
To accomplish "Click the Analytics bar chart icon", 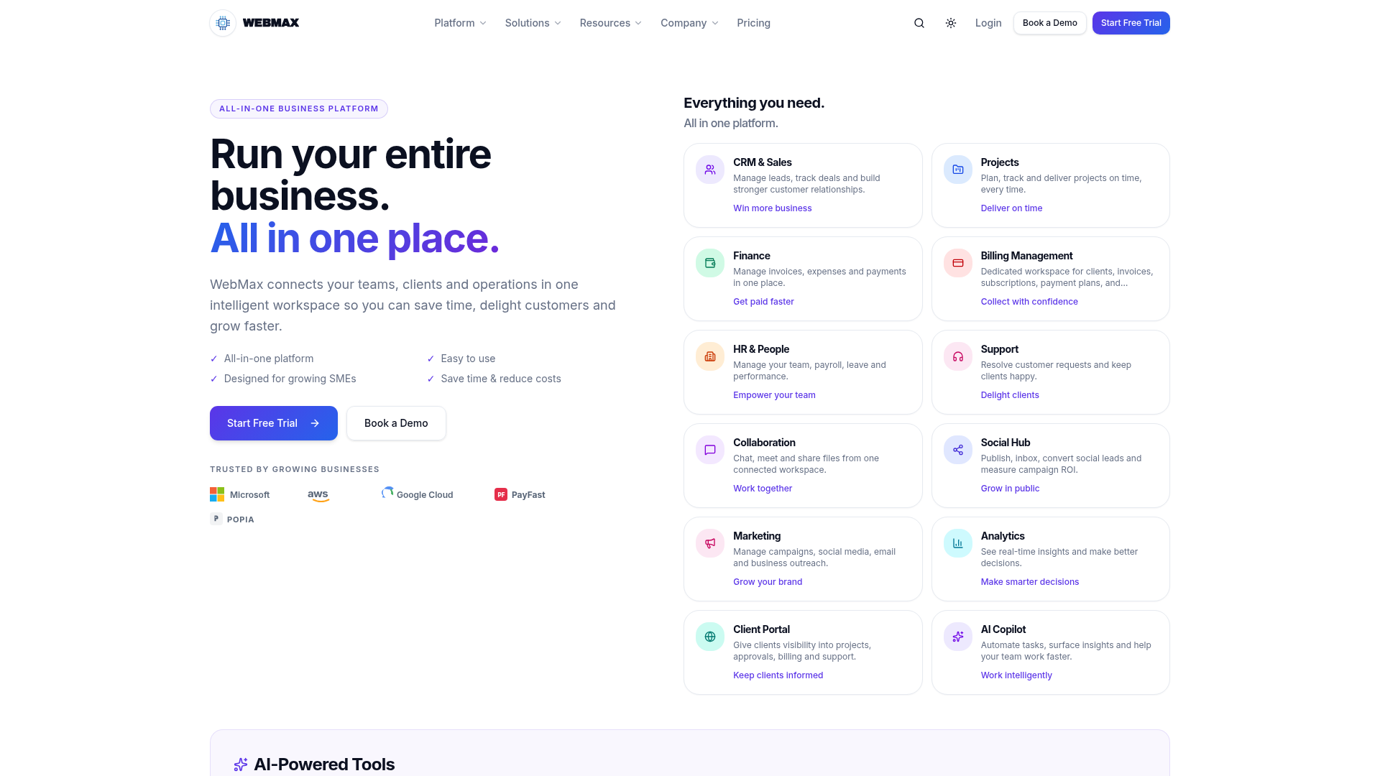I will coord(958,543).
